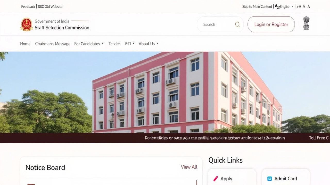Open Chairman's Message page
Viewport: 330px width, 185px height.
click(53, 44)
